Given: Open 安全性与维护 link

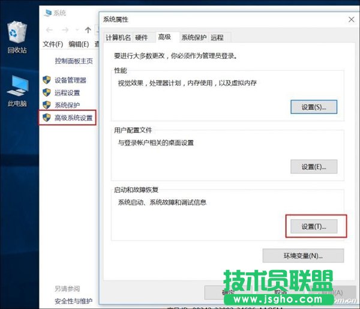Looking at the screenshot, I should click(73, 301).
